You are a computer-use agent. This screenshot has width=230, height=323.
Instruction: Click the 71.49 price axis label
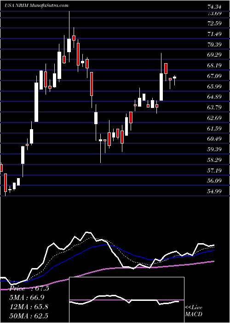[214, 34]
